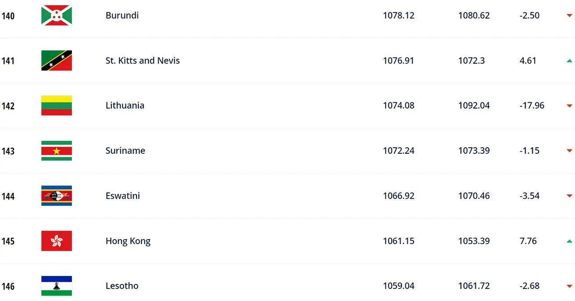Image resolution: width=575 pixels, height=301 pixels.
Task: Click the Burundi flag icon
Action: [57, 16]
